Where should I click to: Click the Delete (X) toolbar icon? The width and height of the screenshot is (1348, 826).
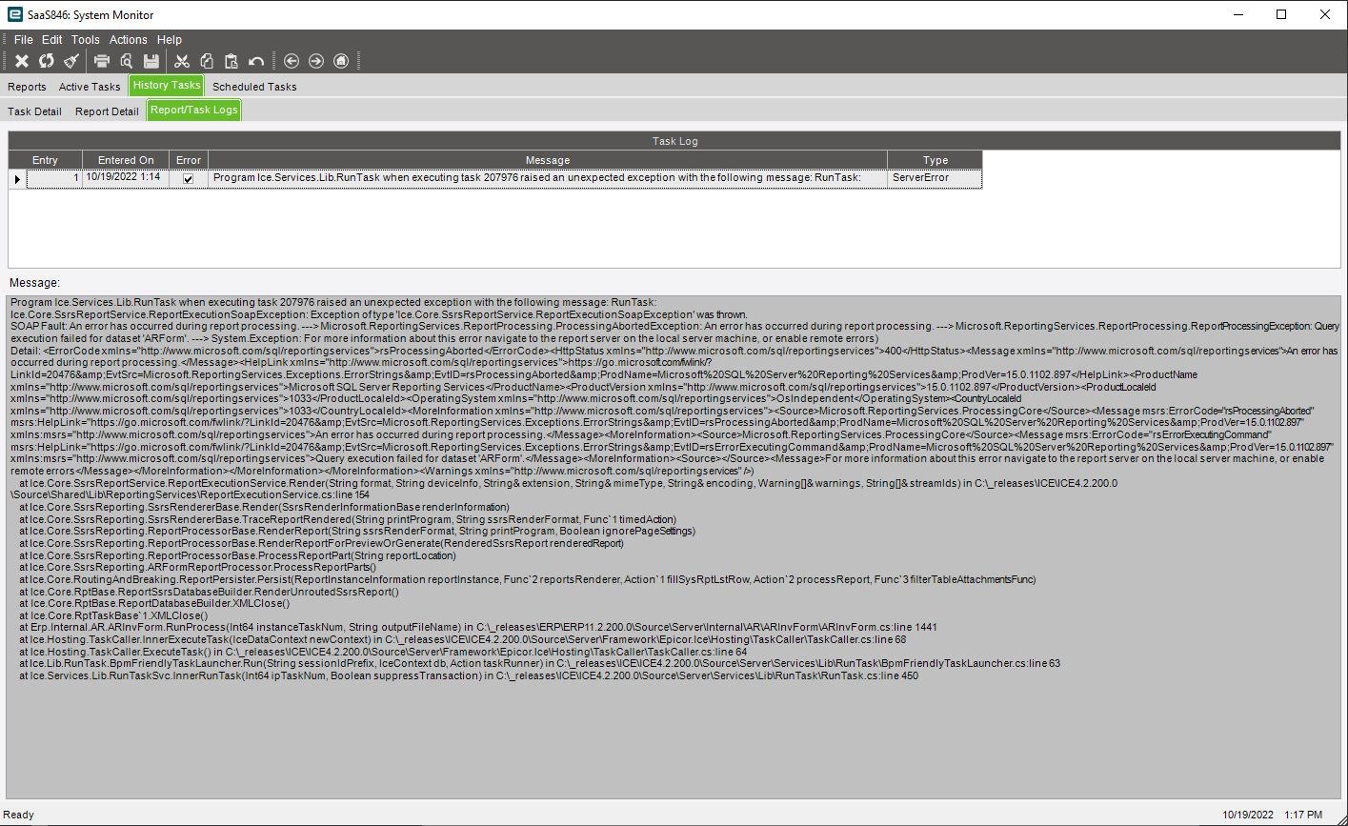pos(21,61)
